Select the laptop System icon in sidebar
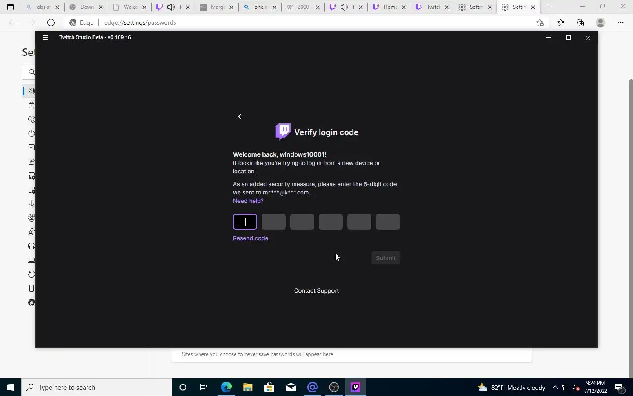Viewport: 633px width, 396px height. tap(31, 260)
